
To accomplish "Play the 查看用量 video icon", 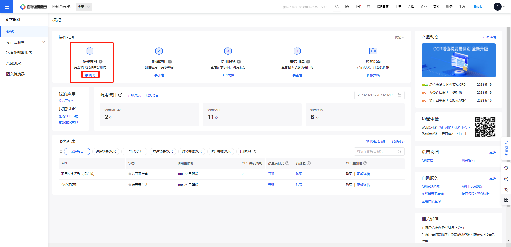I will tap(308, 62).
